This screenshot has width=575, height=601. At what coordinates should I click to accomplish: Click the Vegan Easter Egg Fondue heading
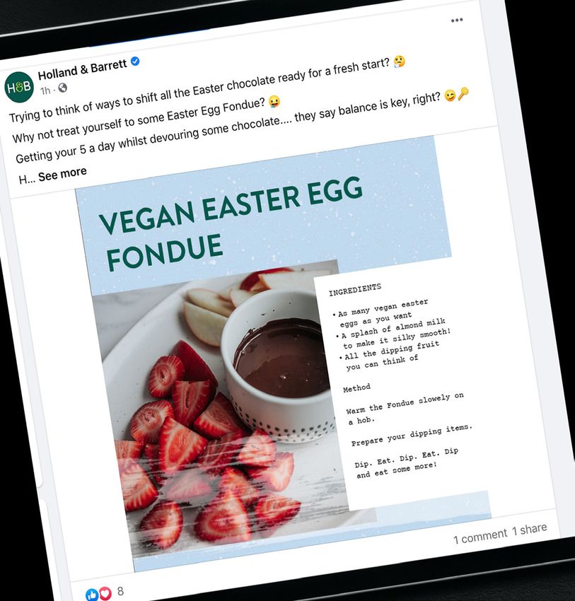tap(230, 224)
